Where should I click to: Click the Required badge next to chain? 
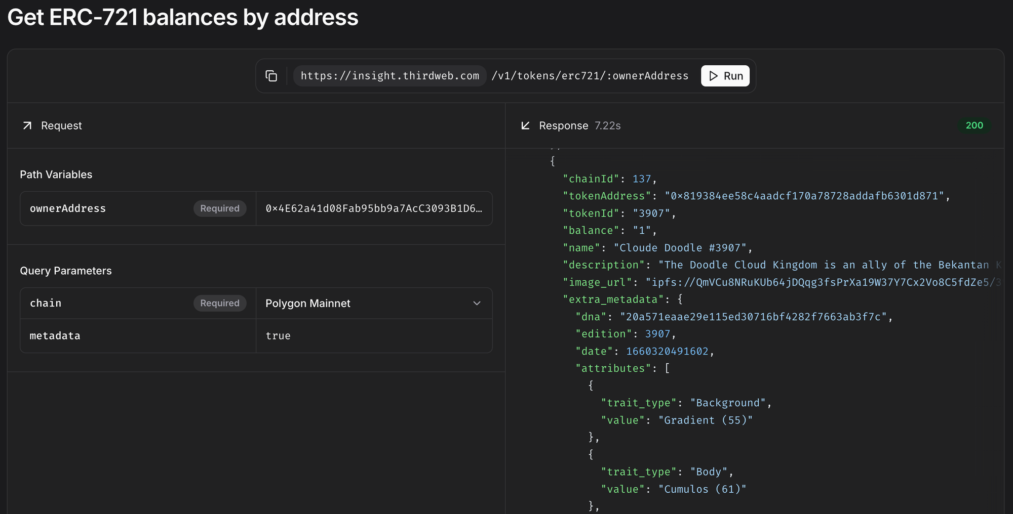click(x=220, y=303)
